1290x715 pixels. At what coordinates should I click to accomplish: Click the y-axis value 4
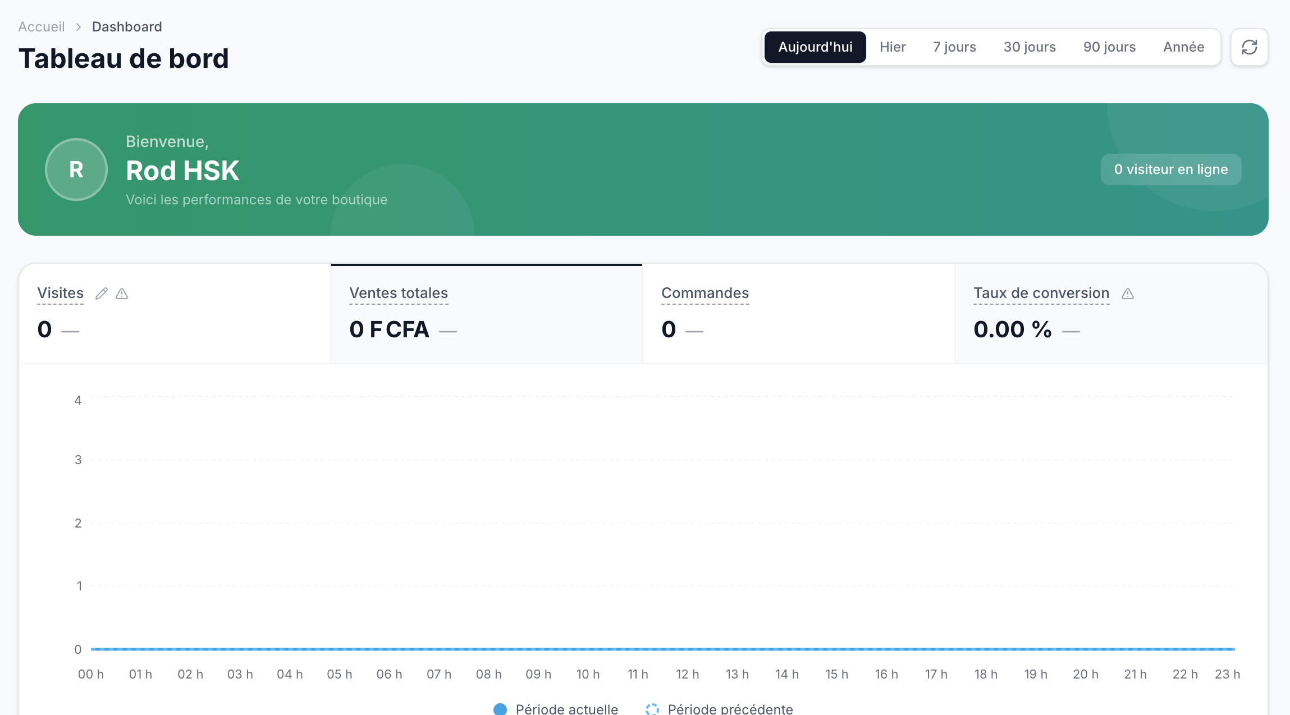[78, 400]
